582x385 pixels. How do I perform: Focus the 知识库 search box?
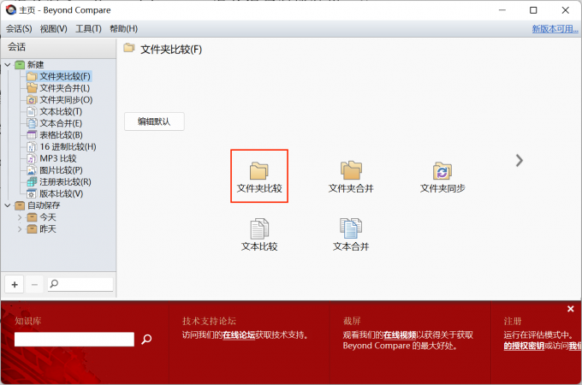tap(74, 339)
